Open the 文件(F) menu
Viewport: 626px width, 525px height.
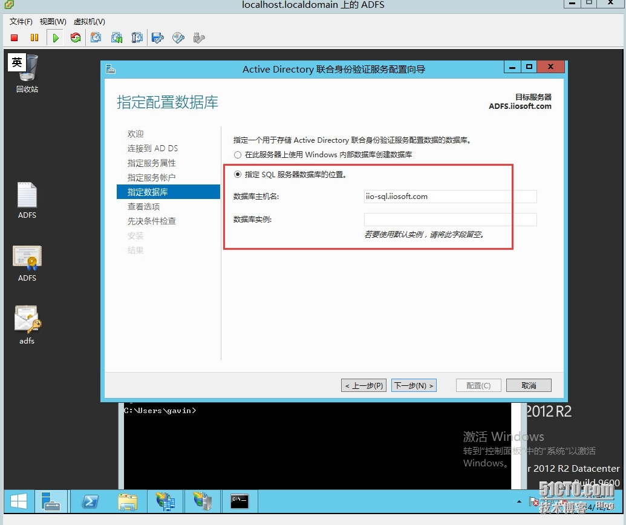pos(21,22)
